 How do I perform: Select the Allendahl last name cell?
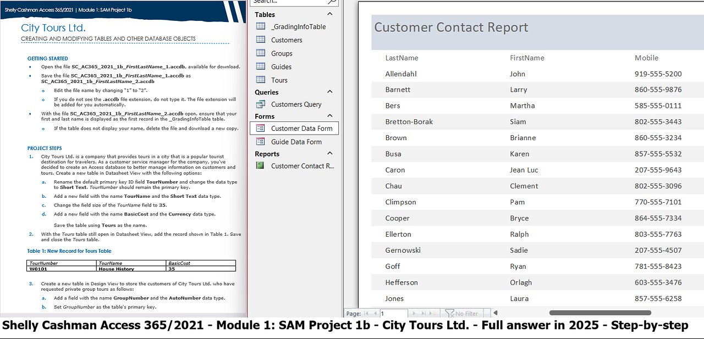[x=401, y=74]
